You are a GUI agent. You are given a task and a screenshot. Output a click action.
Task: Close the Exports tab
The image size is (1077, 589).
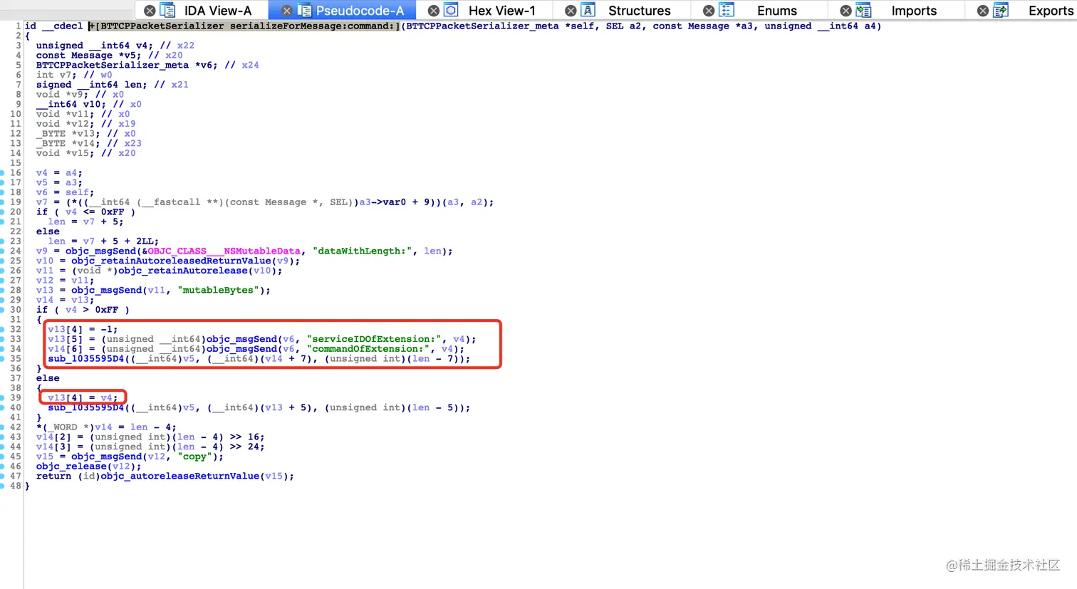click(x=983, y=11)
